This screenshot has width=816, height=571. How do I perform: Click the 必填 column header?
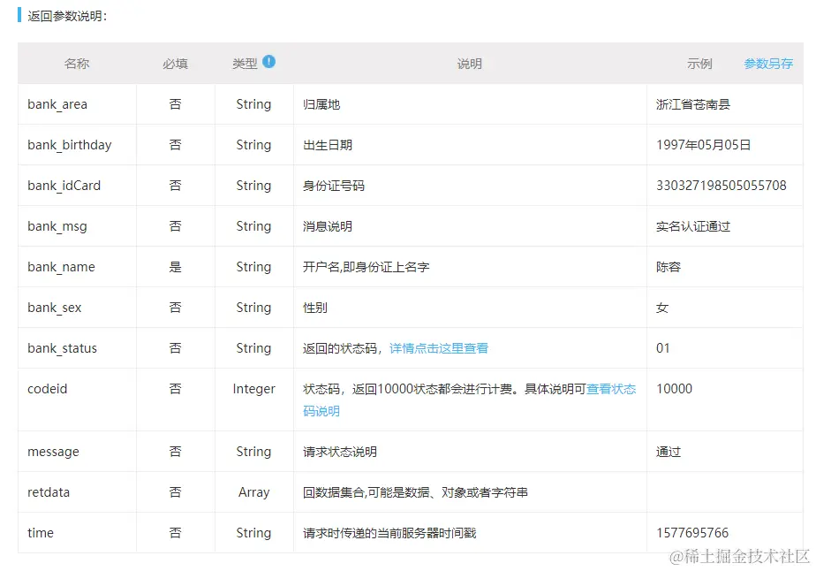175,64
